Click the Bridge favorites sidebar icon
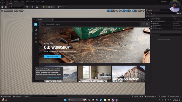 (x=36, y=38)
